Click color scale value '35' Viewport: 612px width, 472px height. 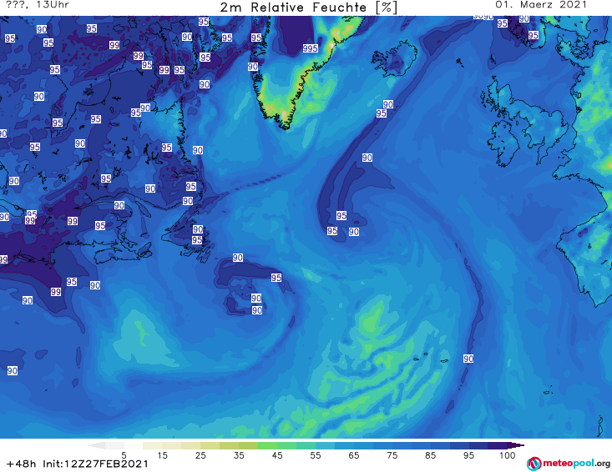pyautogui.click(x=239, y=455)
